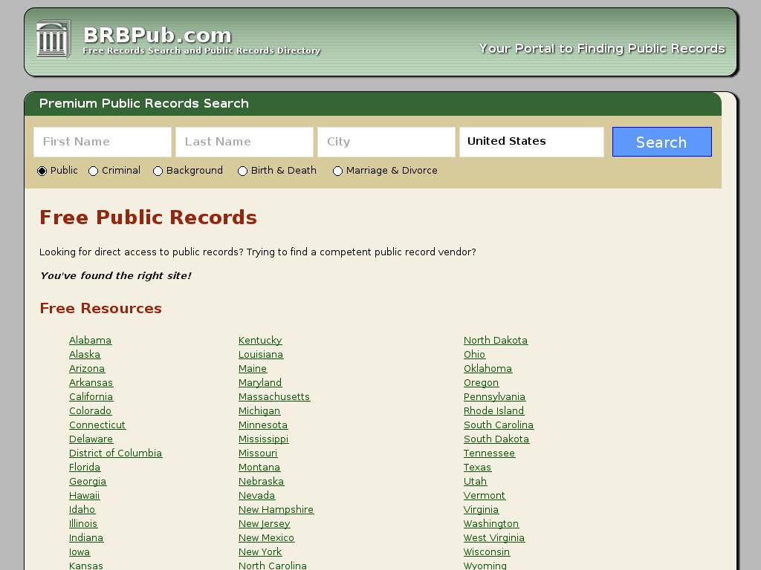Click into the City field
This screenshot has width=761, height=570.
(386, 142)
